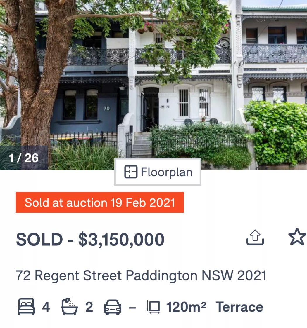Screen dimensions: 307x328
Task: Click the 120m² land size value
Action: (186, 307)
